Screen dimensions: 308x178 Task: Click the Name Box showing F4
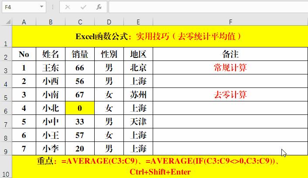(24, 7)
